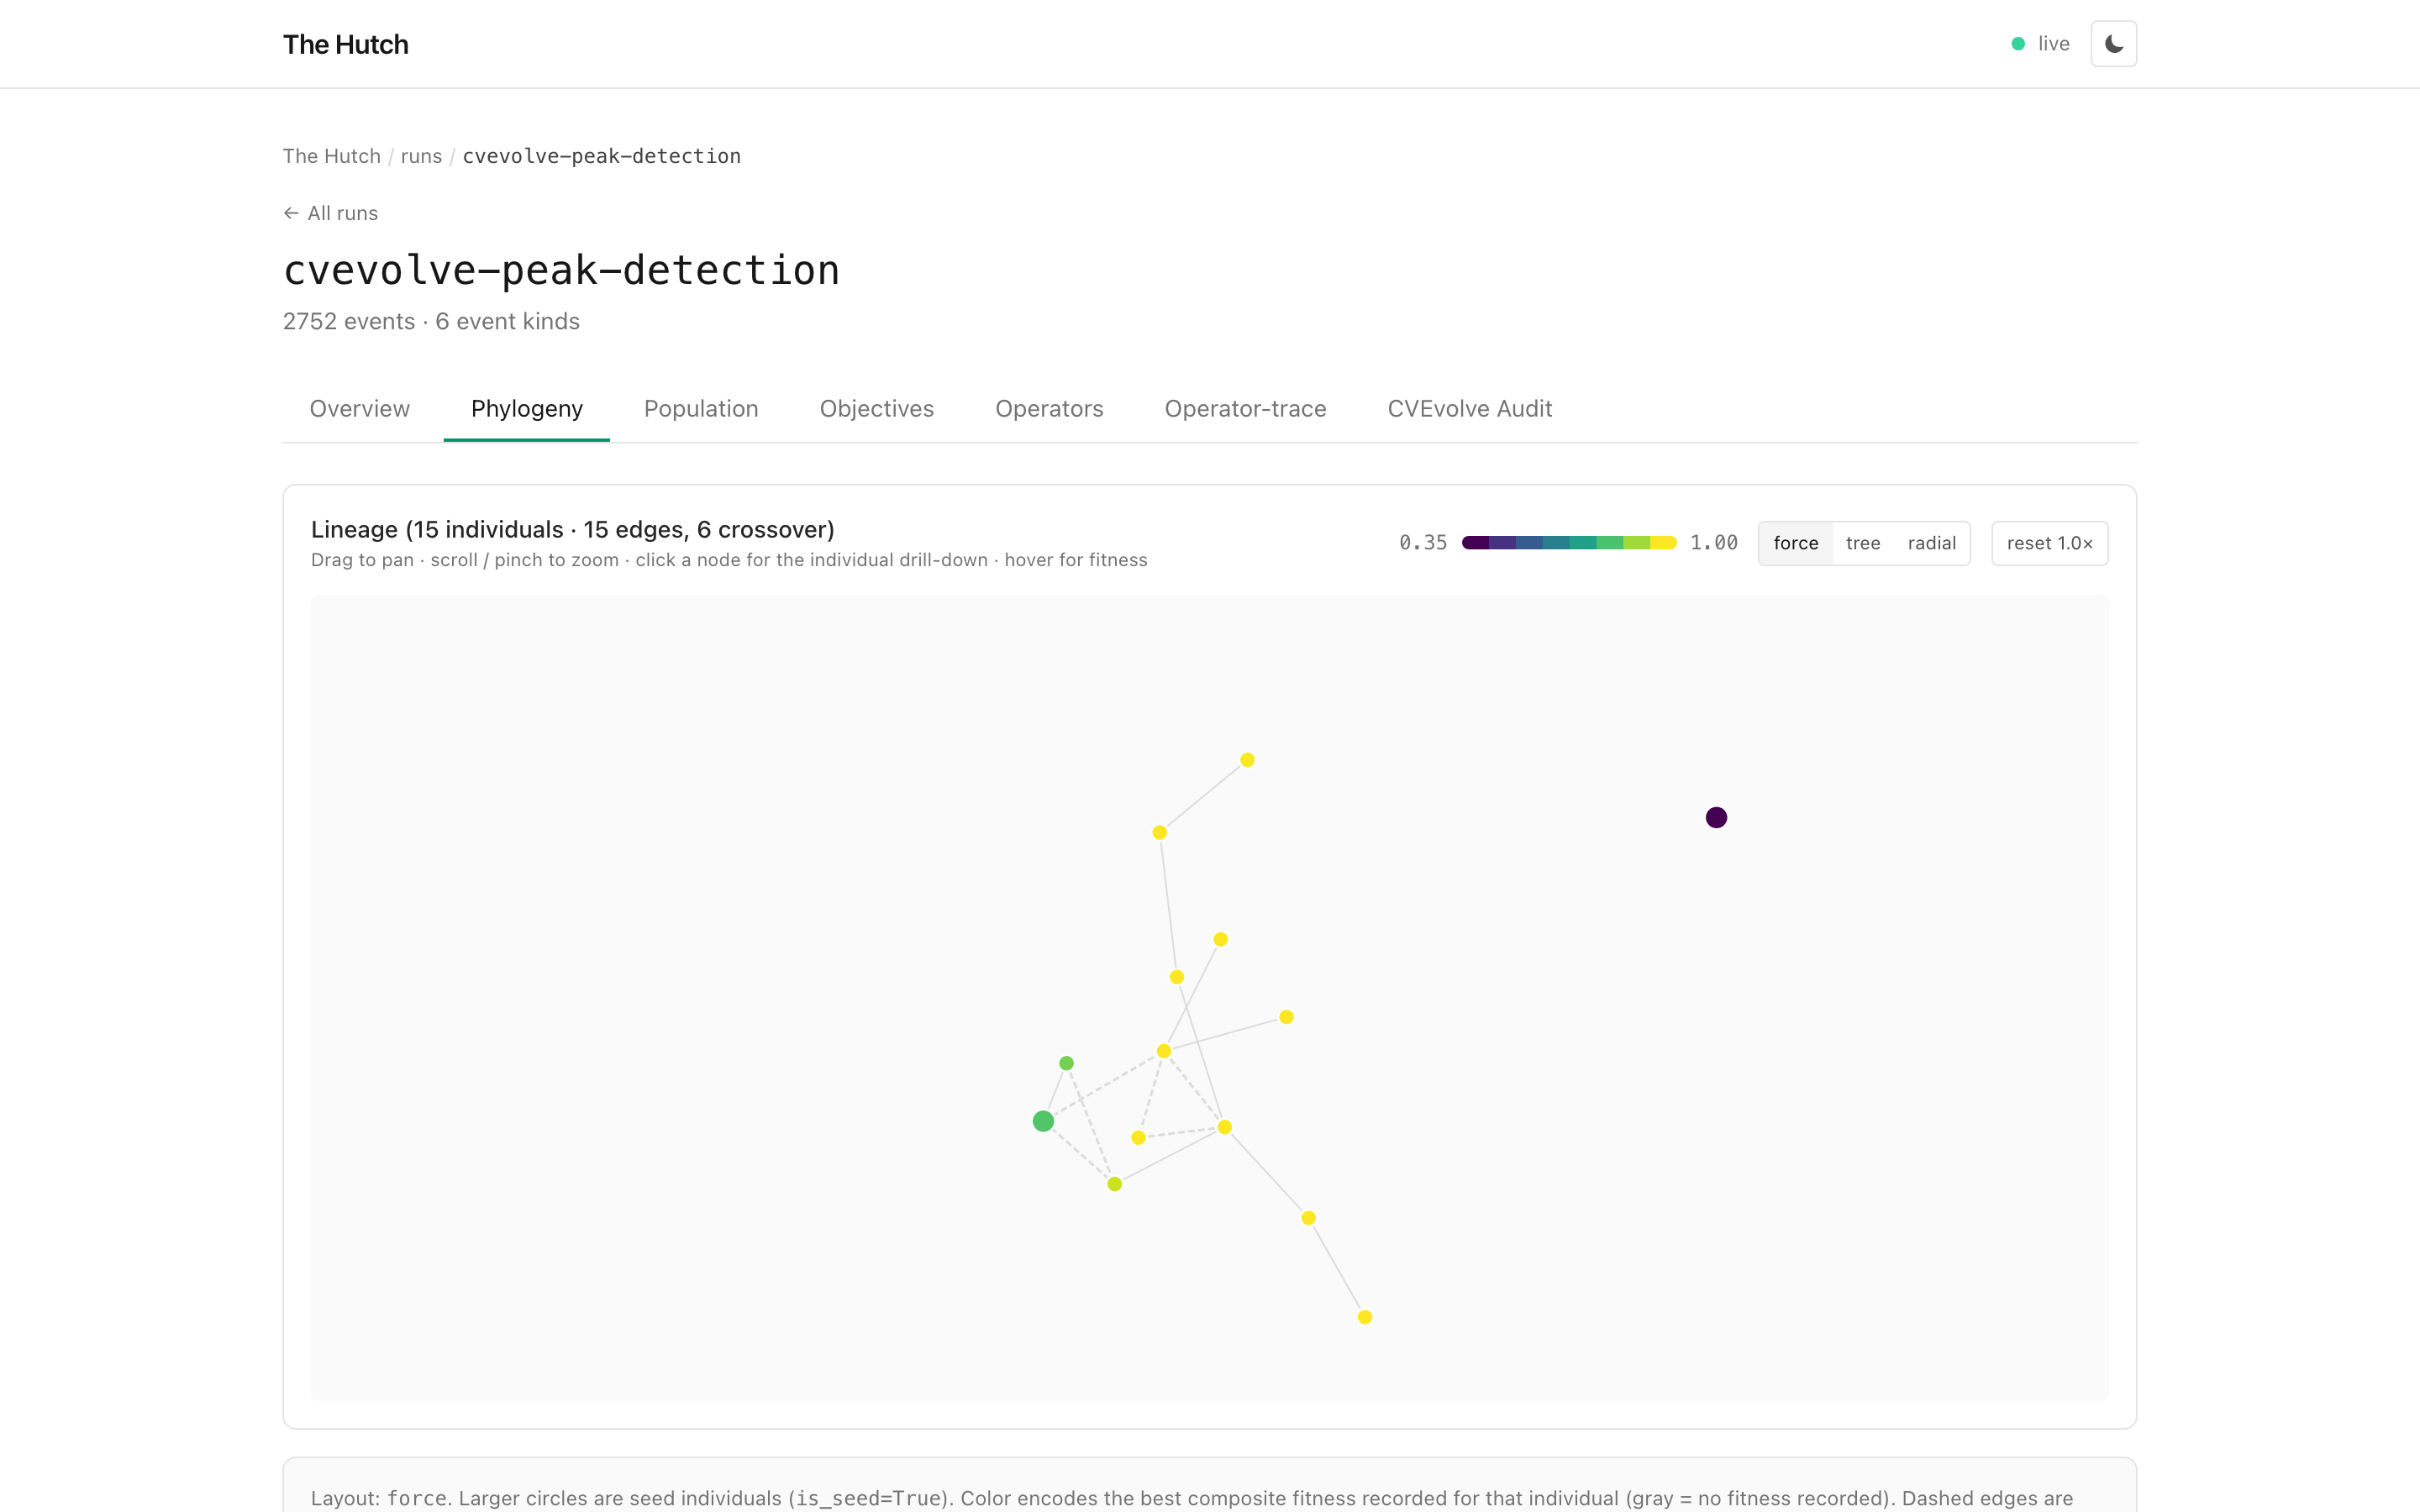Image resolution: width=2420 pixels, height=1512 pixels.
Task: Switch to the Objectives tab
Action: pyautogui.click(x=877, y=409)
